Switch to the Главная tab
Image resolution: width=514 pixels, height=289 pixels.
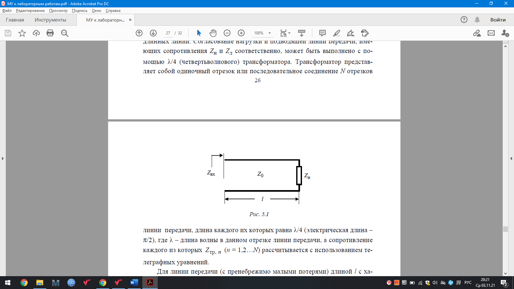coord(15,20)
